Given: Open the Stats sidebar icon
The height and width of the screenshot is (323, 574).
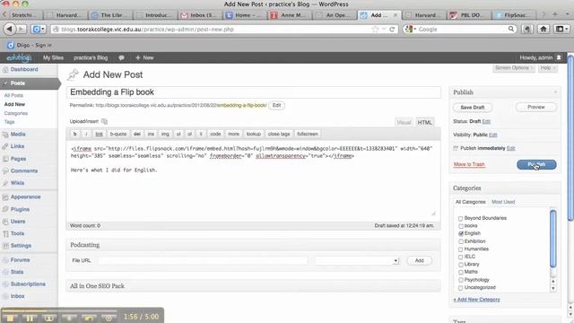Looking at the screenshot, I should pyautogui.click(x=5, y=272).
